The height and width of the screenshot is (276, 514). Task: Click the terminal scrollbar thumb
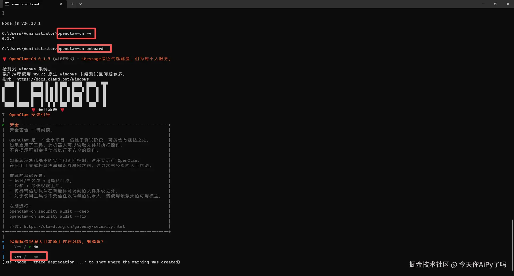tap(512, 245)
